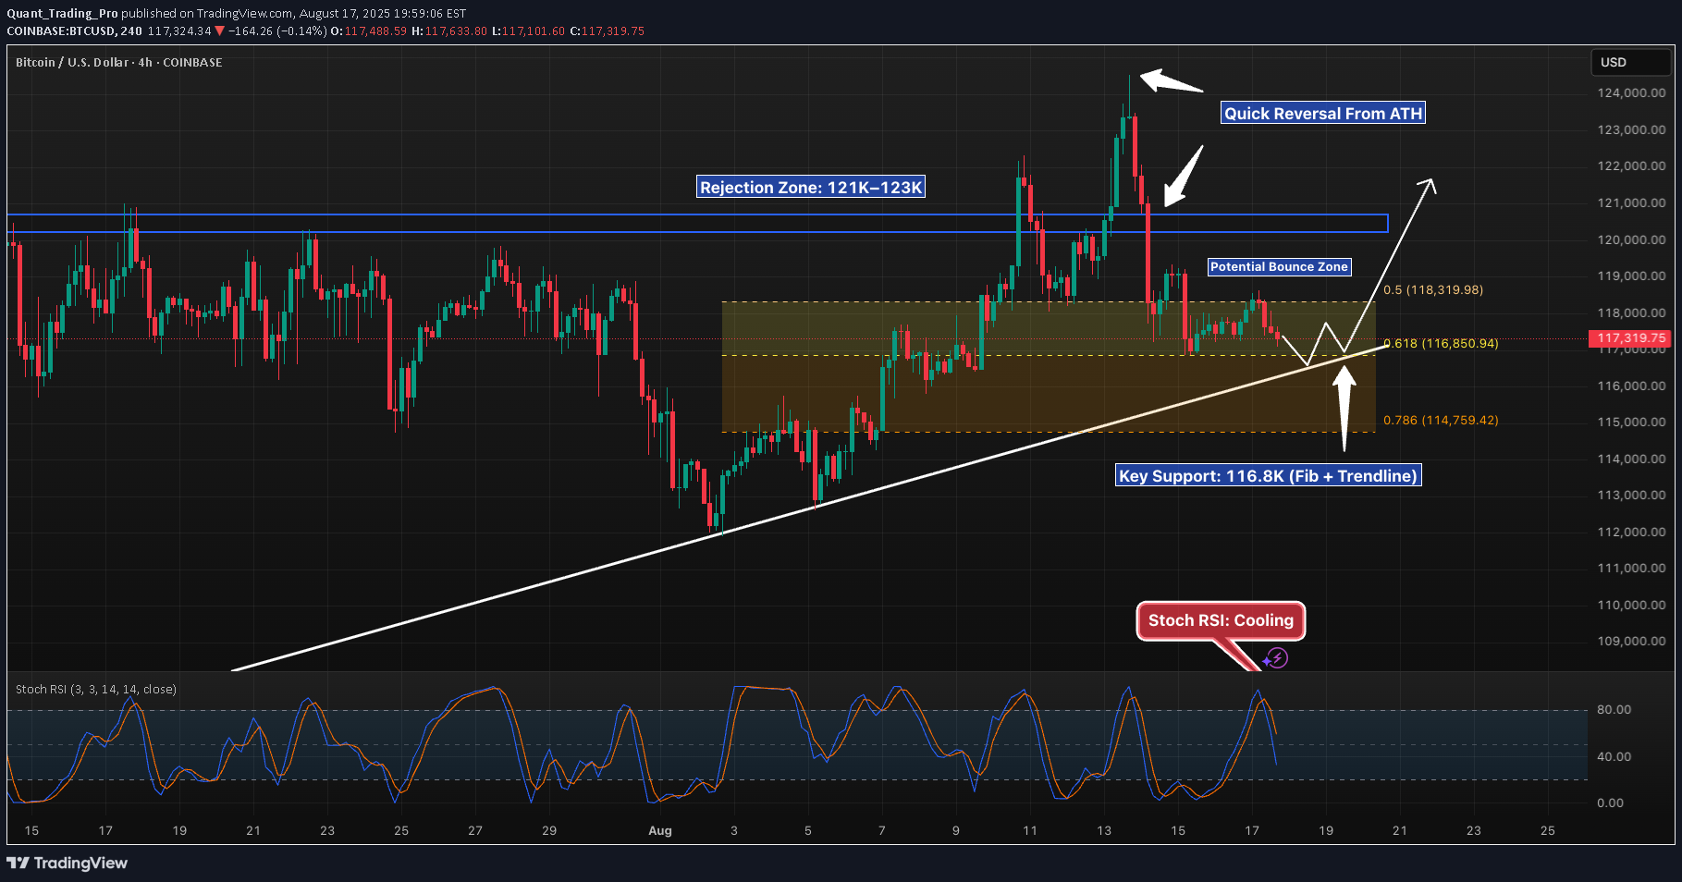Click 'Quant_Trading_Pro' author name in header

click(x=62, y=13)
